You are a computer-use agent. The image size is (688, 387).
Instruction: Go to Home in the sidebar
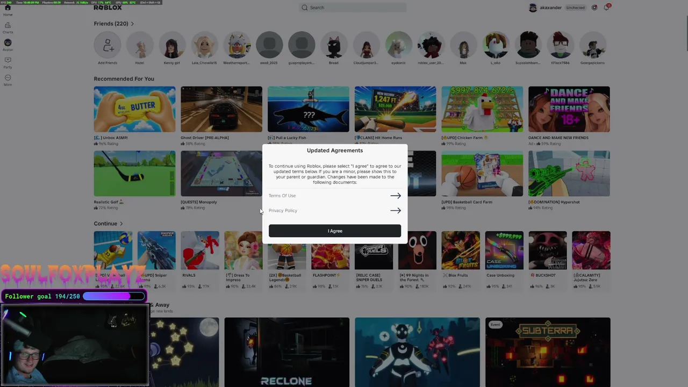pyautogui.click(x=8, y=10)
